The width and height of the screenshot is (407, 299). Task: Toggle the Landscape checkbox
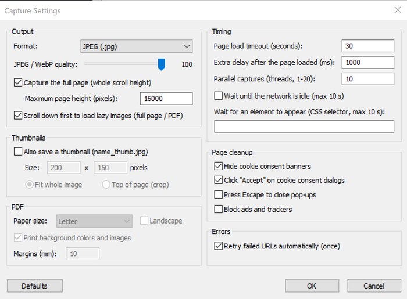(144, 221)
